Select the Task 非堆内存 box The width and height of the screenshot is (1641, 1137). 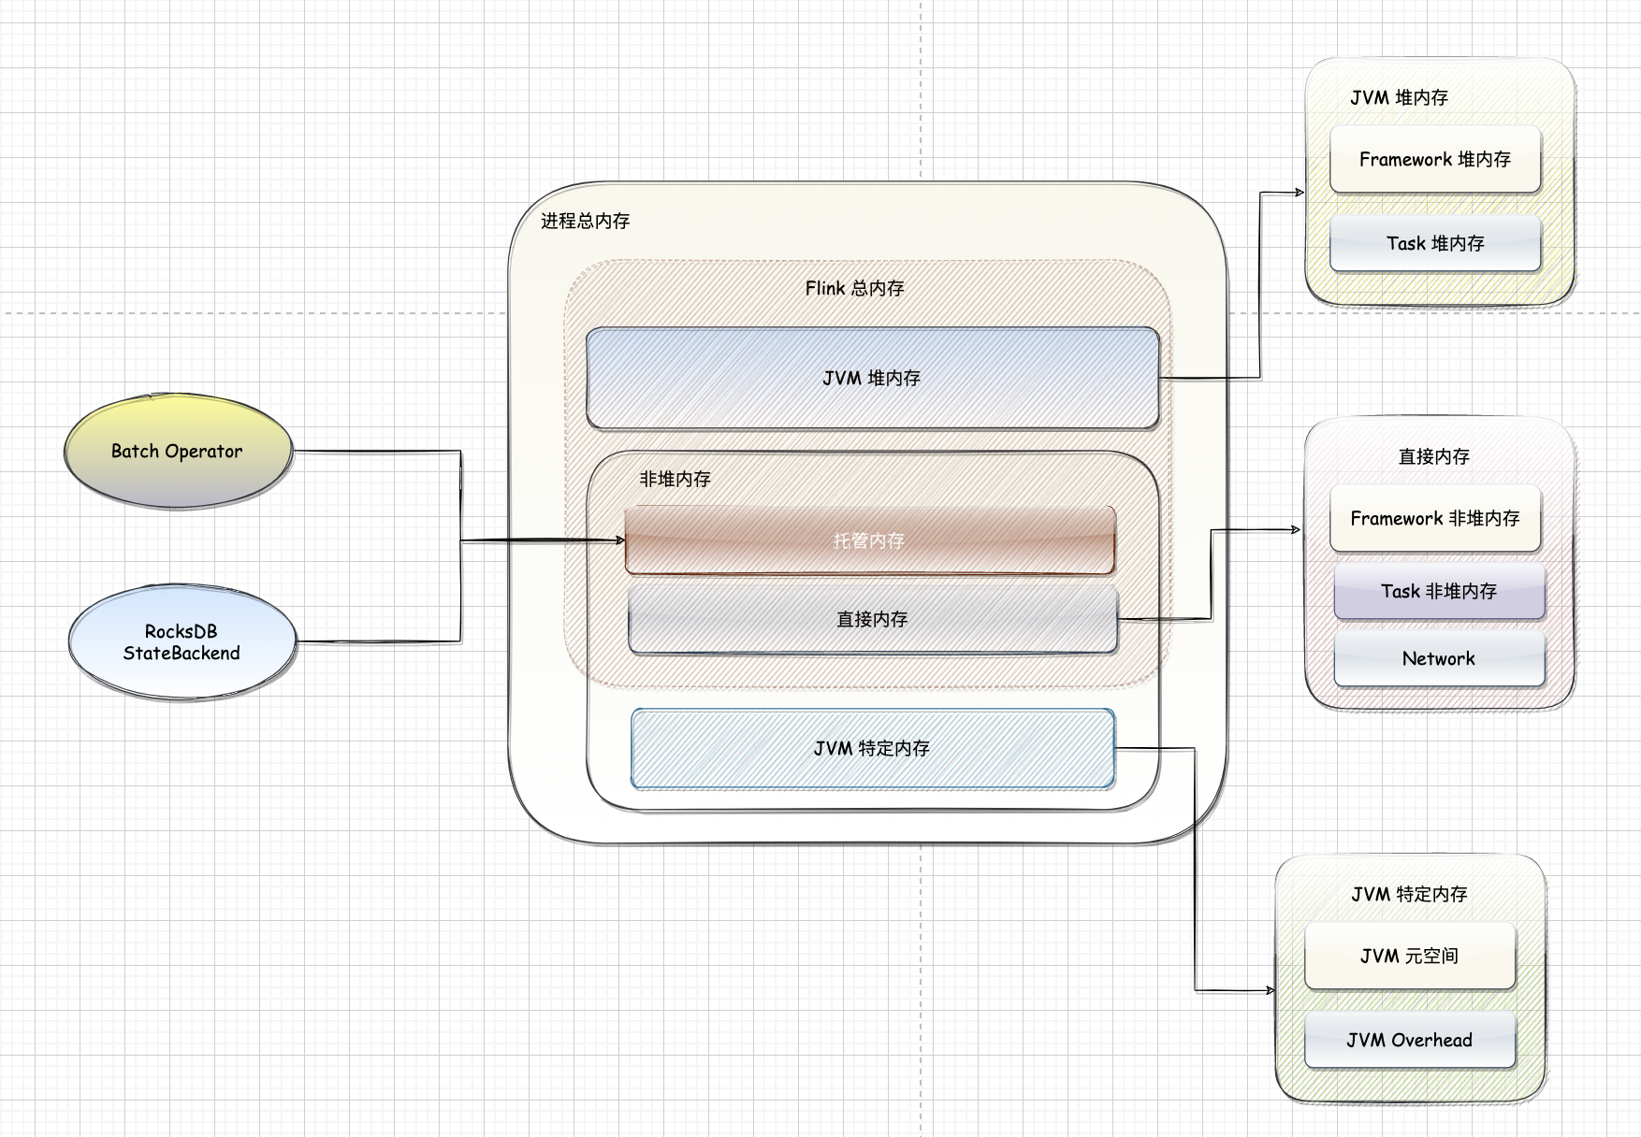tap(1439, 591)
